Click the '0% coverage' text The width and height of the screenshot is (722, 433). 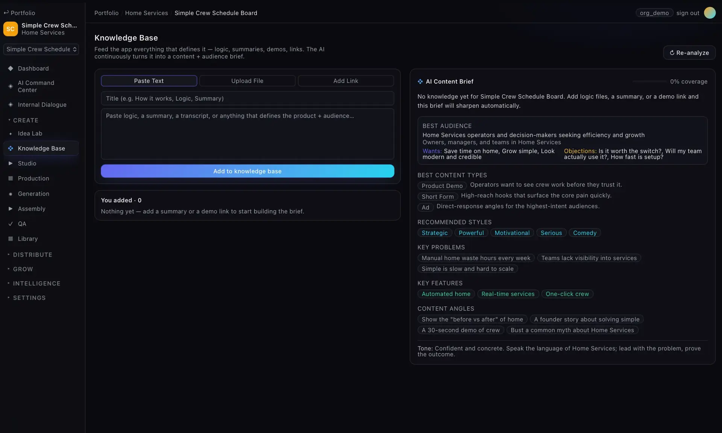[689, 81]
